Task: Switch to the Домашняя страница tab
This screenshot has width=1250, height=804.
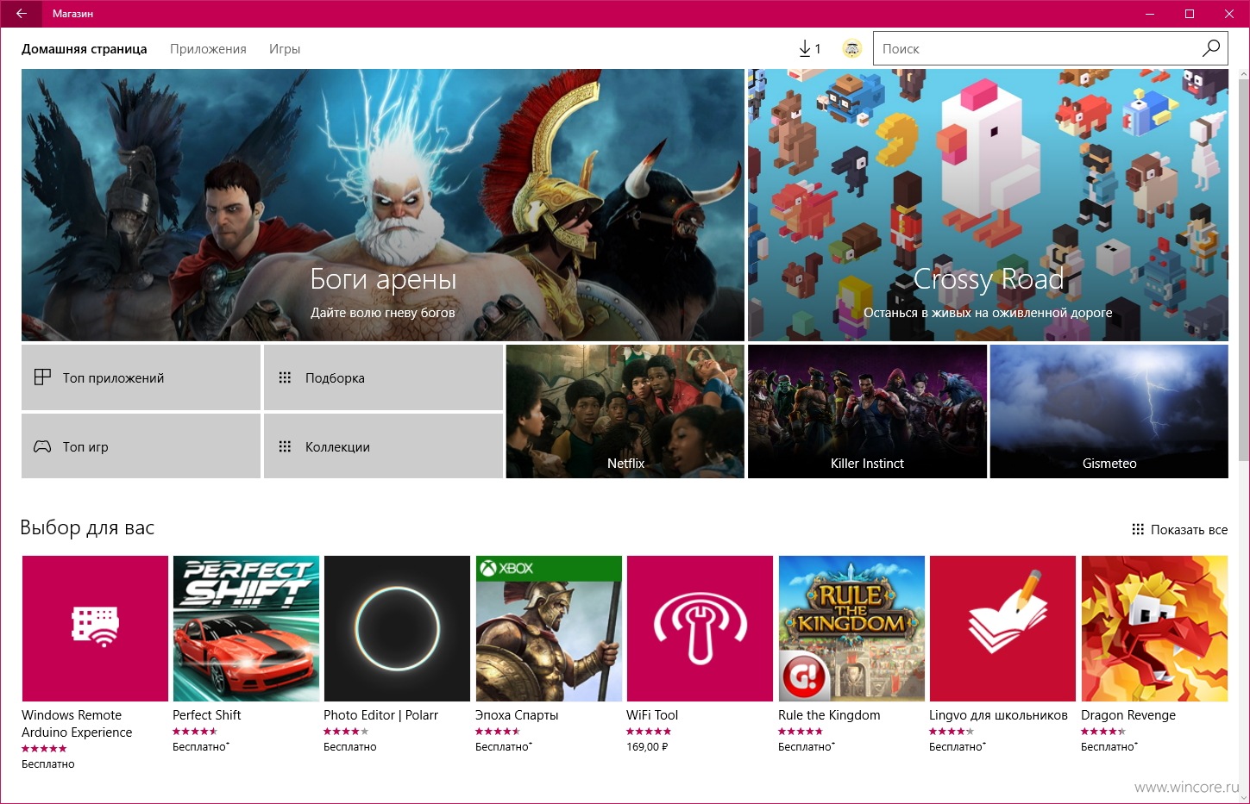Action: tap(85, 49)
